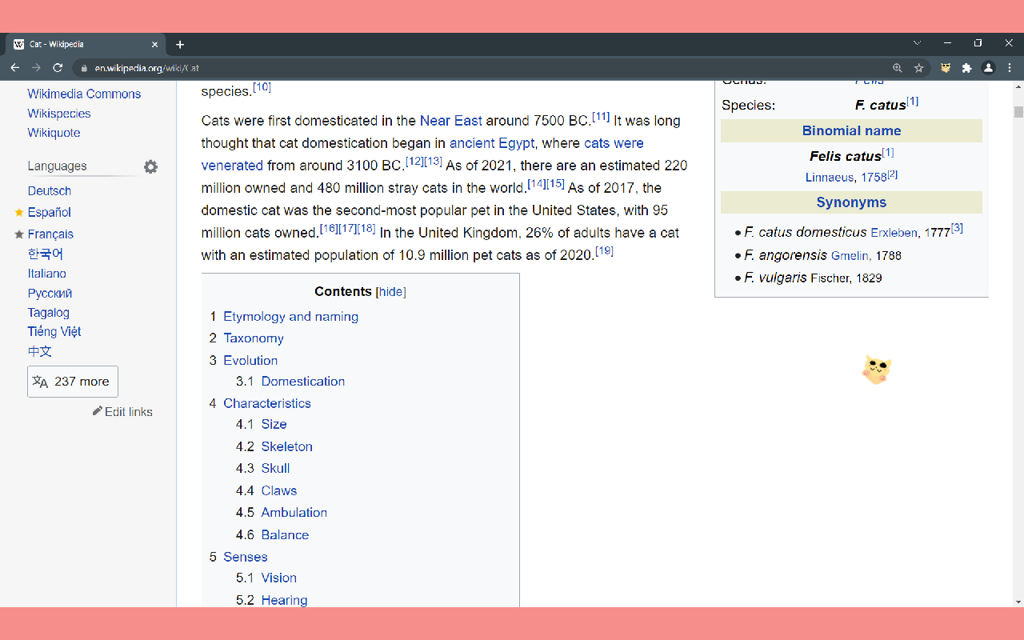Screen dimensions: 1024x640
Task: Open the ancient Egypt link
Action: pos(492,143)
